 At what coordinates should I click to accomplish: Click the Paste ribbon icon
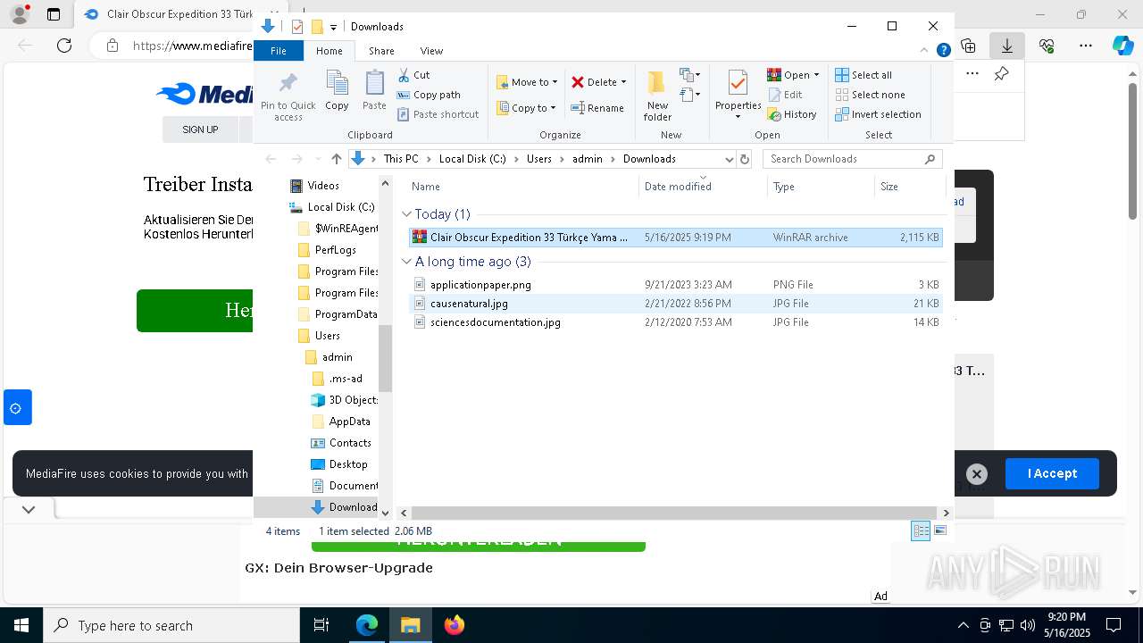(374, 91)
